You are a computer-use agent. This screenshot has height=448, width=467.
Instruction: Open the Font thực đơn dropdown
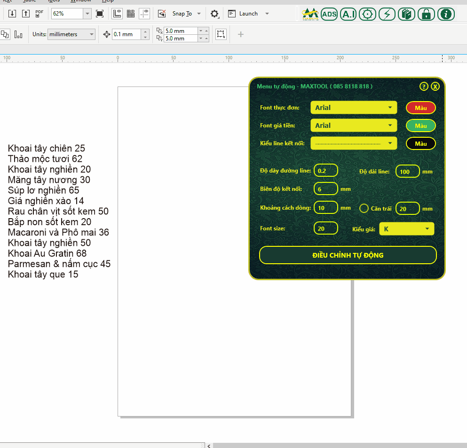point(354,108)
